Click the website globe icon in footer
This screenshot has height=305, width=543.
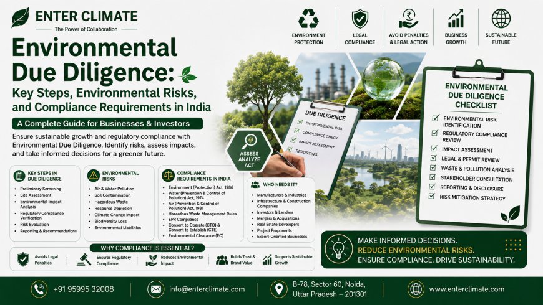tap(416, 289)
